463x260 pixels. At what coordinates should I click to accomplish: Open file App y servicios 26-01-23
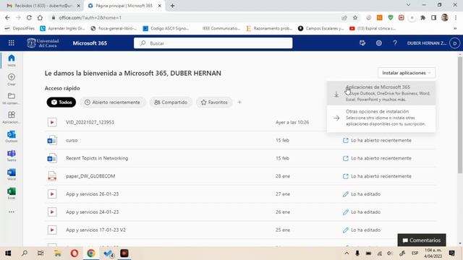[93, 194]
